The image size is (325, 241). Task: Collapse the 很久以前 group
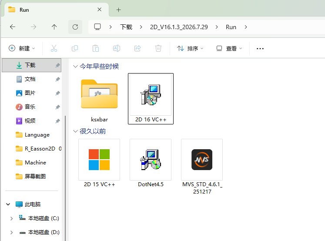point(75,131)
